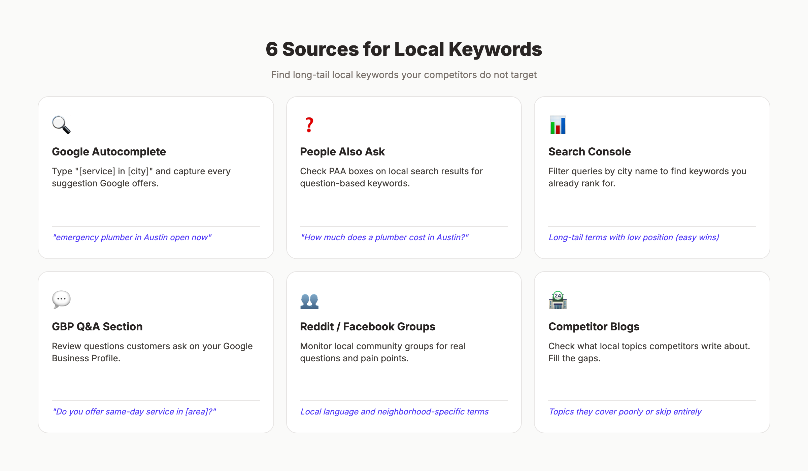Select the Reddit / Facebook Groups title
Image resolution: width=808 pixels, height=471 pixels.
367,326
